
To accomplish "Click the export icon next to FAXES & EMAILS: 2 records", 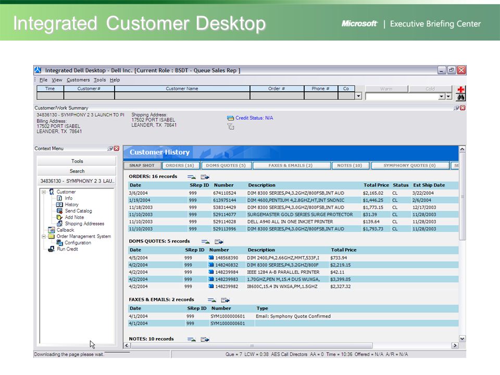I will (x=225, y=300).
